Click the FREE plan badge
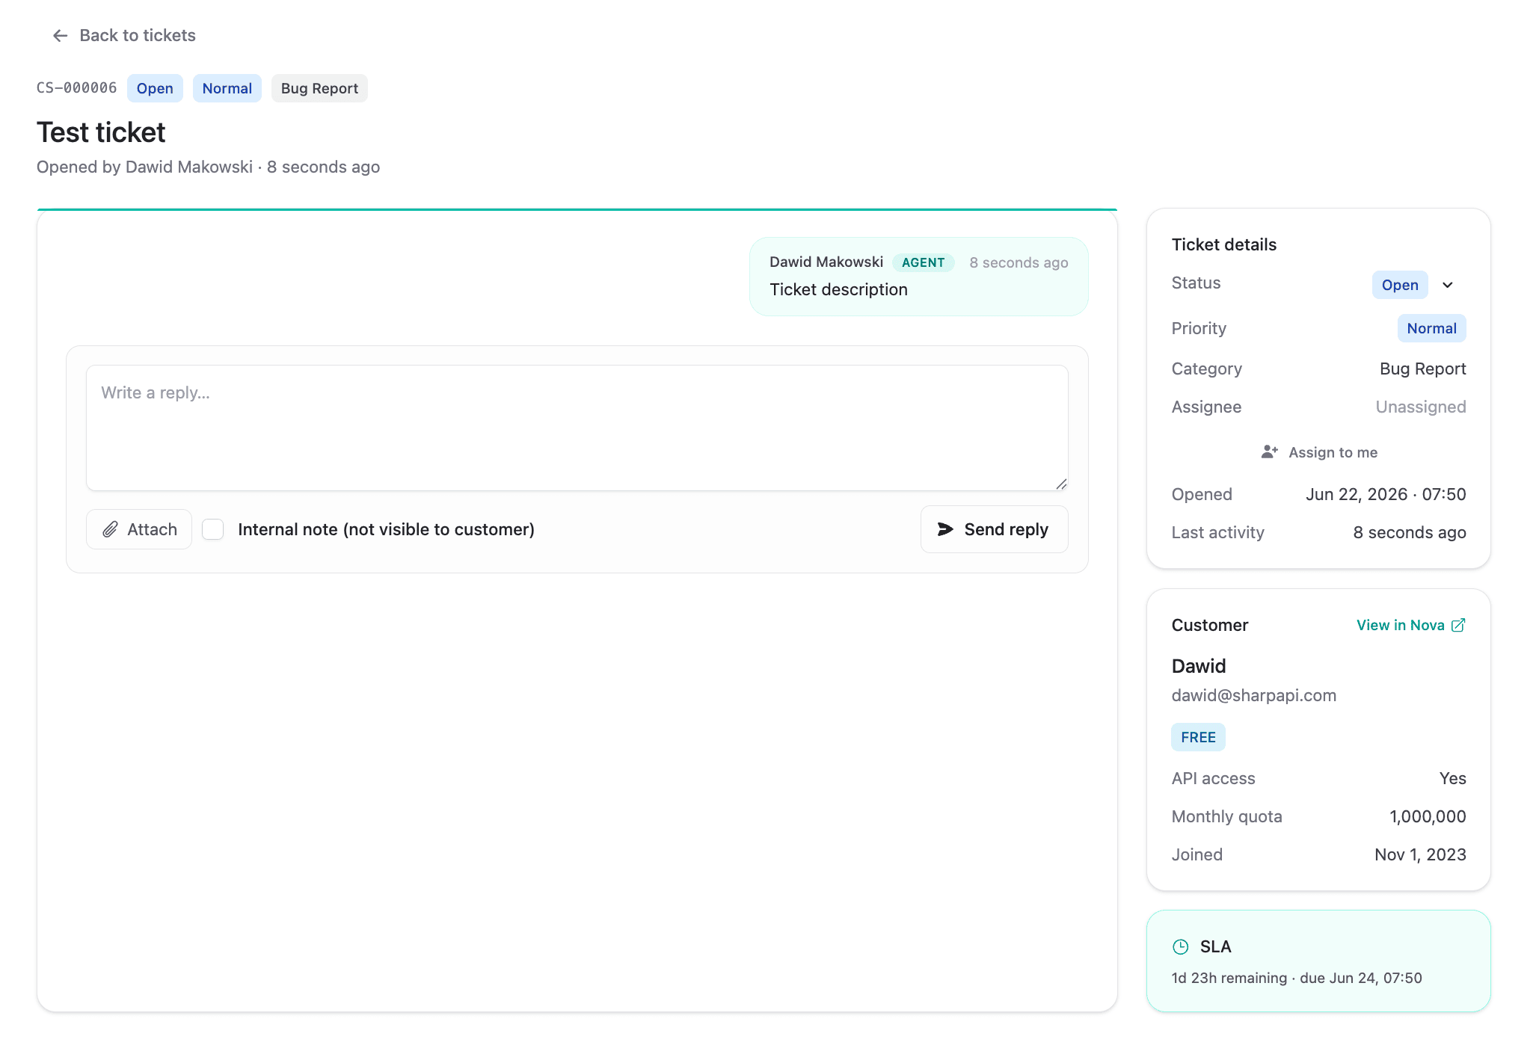Image resolution: width=1539 pixels, height=1060 pixels. pos(1198,737)
